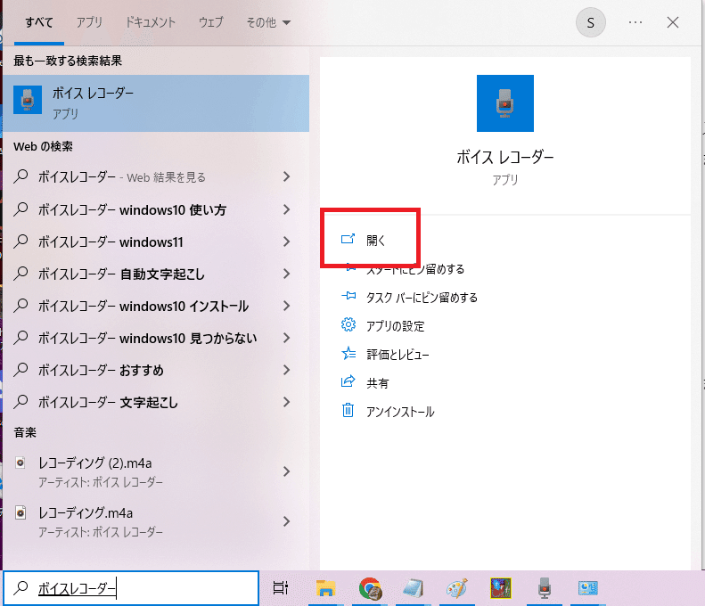The width and height of the screenshot is (705, 606).
Task: Click the S user account avatar
Action: tap(590, 22)
